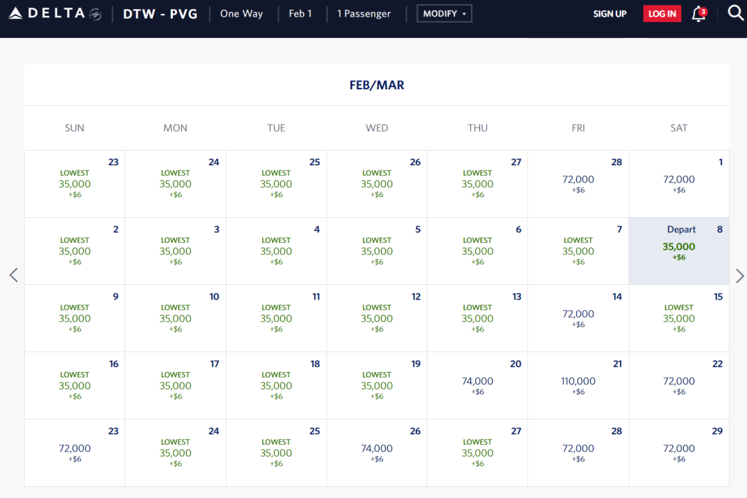
Task: Click the SUN column header
Action: coord(75,128)
